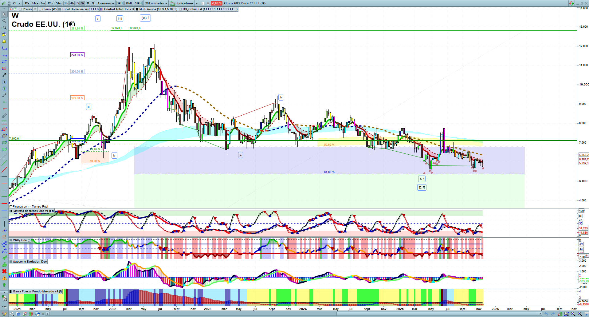The height and width of the screenshot is (317, 589).
Task: Select the yellow warning triangle marker
Action: pos(4,278)
